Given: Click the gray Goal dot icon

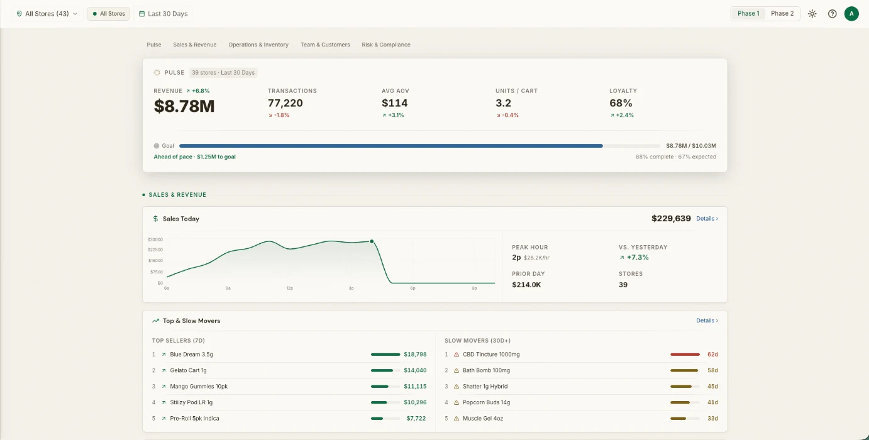Looking at the screenshot, I should pyautogui.click(x=157, y=146).
